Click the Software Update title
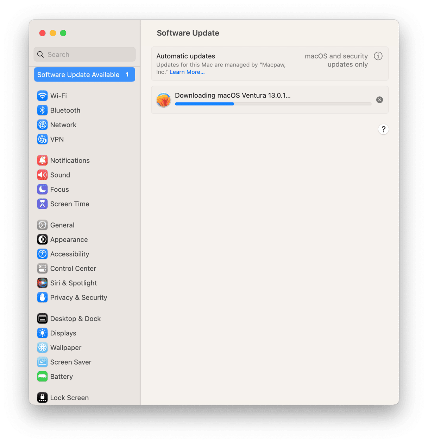428x443 pixels. (x=188, y=33)
